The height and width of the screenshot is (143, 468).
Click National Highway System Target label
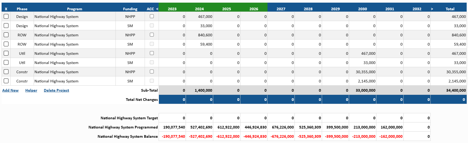click(129, 118)
